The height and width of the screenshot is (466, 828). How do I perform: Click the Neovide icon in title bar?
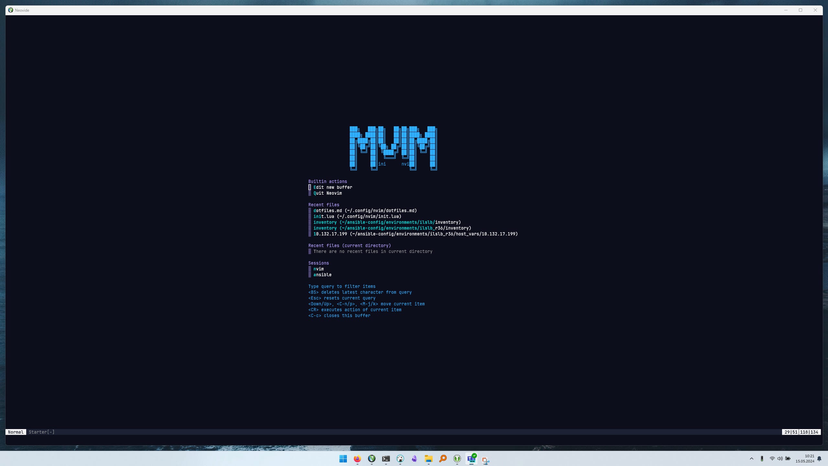(10, 10)
